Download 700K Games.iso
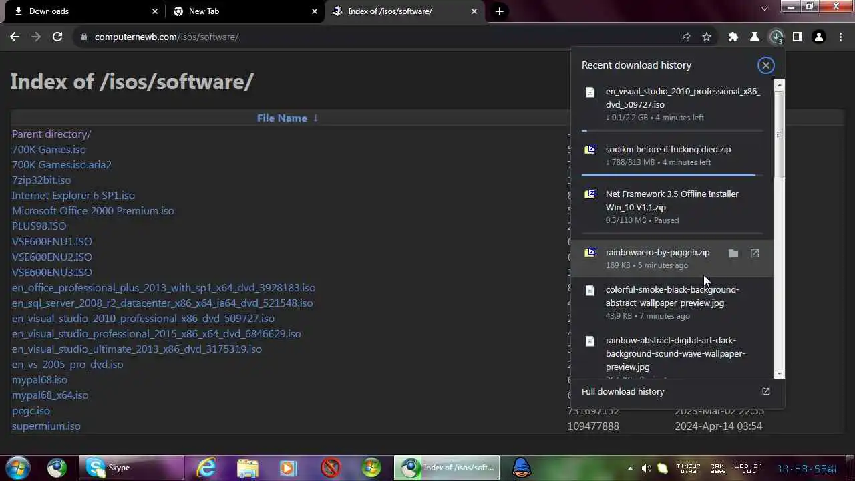 tap(49, 149)
